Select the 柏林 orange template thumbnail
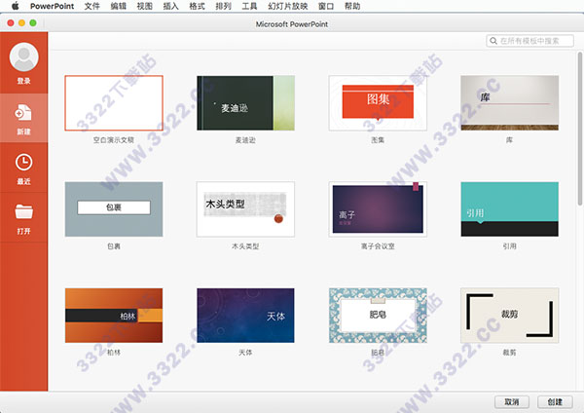 [x=114, y=316]
